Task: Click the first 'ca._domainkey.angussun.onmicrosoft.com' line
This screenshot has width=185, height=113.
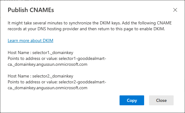Action: [x=48, y=65]
